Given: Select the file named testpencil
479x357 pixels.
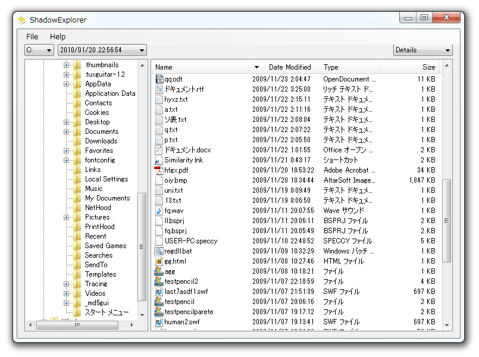Looking at the screenshot, I should [179, 302].
